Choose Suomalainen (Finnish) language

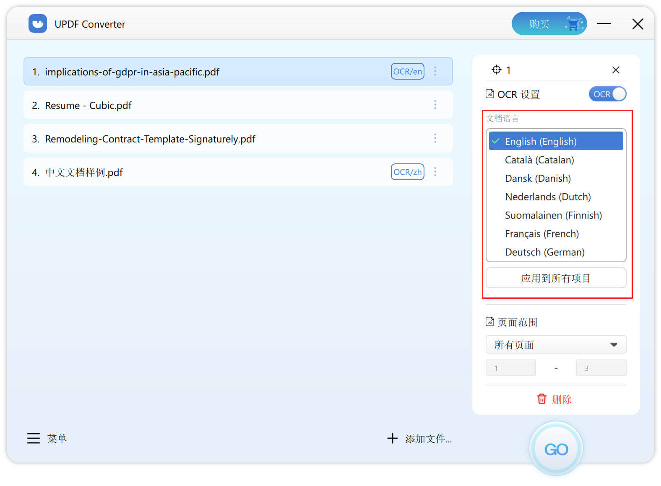coord(556,215)
